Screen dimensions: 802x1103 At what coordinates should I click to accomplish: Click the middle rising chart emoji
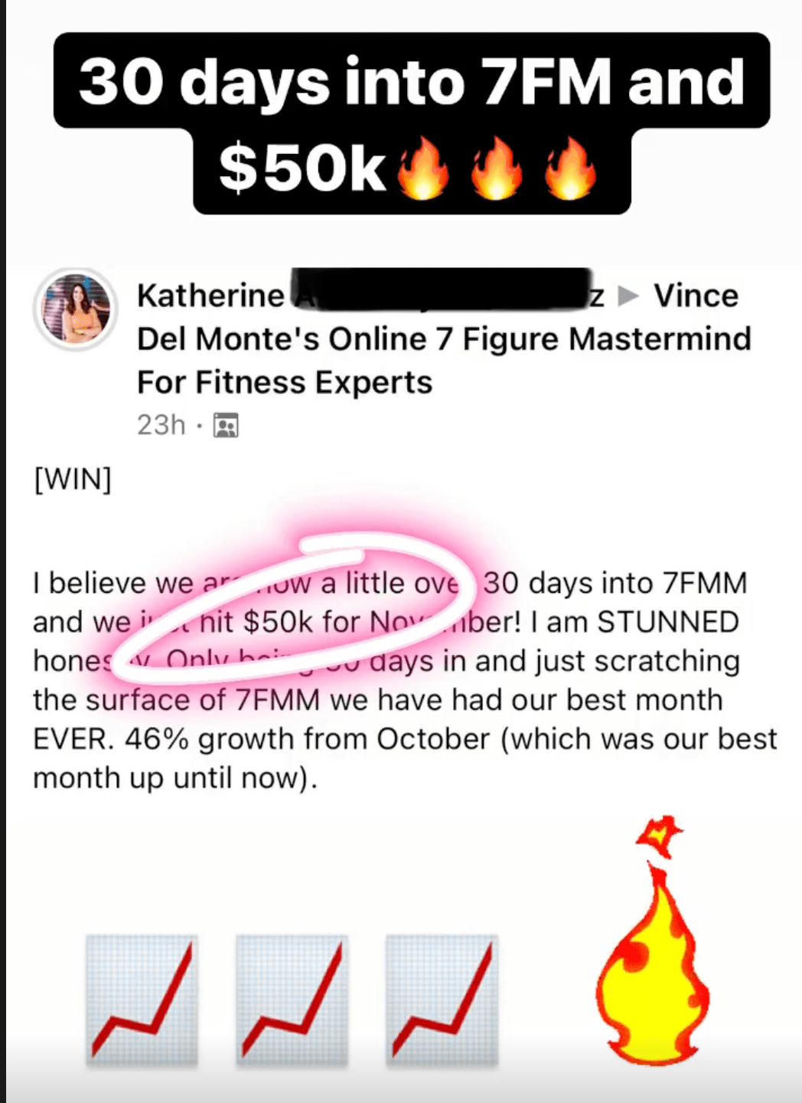coord(292,1001)
